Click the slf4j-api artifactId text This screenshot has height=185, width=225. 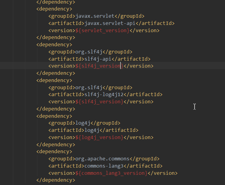(x=98, y=59)
